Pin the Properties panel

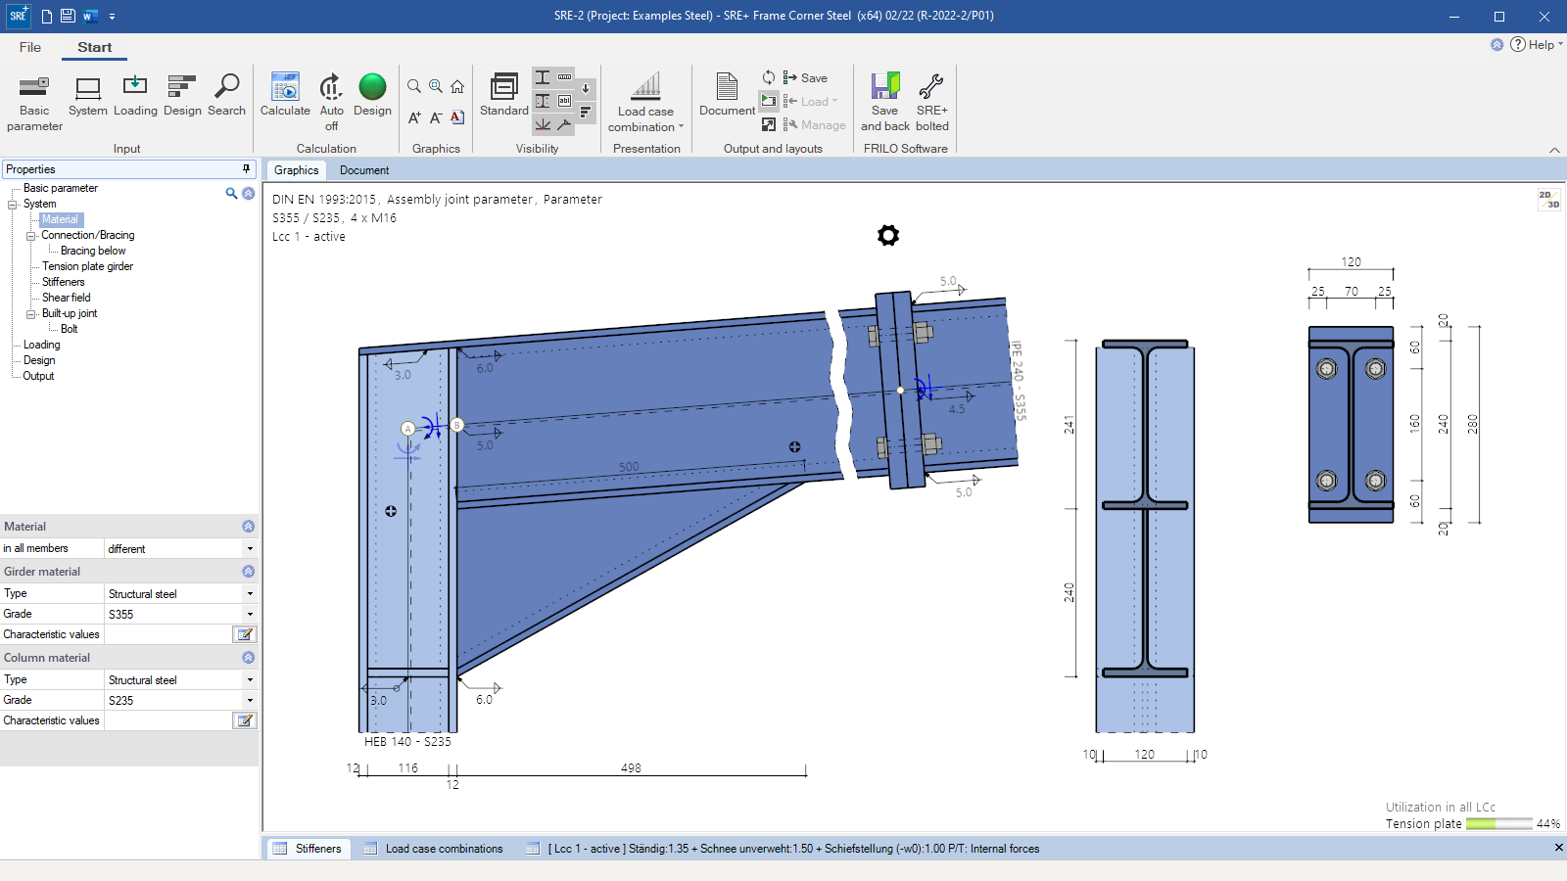tap(246, 169)
